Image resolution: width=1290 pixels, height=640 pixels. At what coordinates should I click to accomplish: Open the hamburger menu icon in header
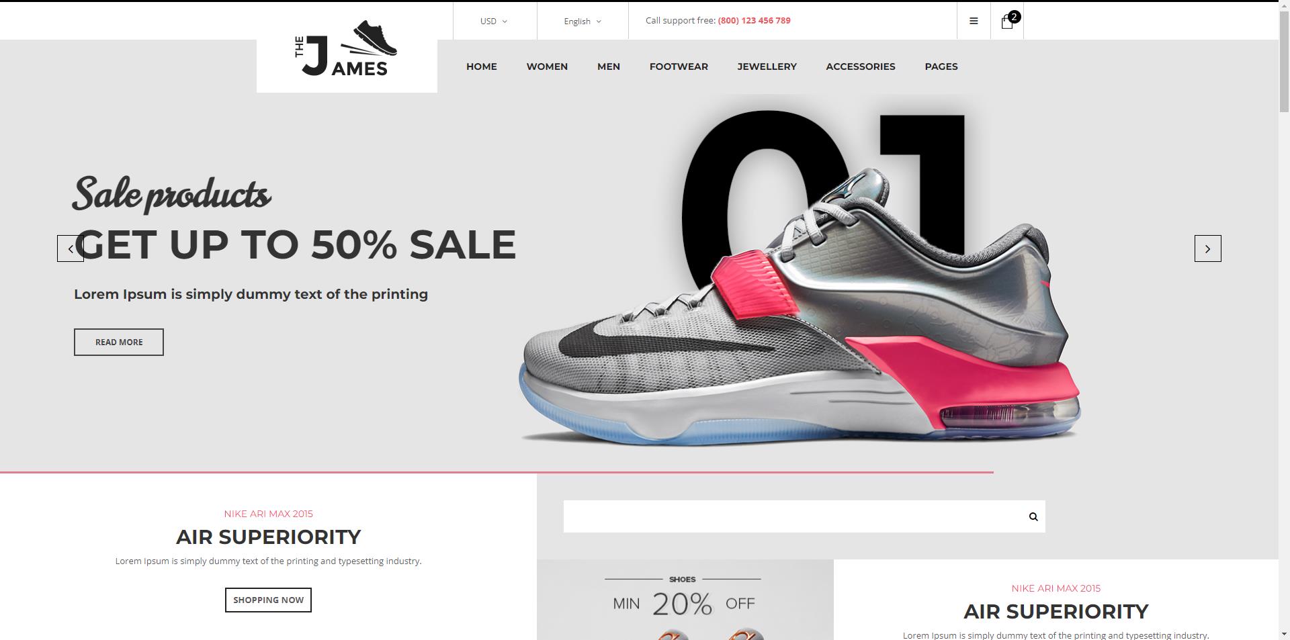coord(974,21)
